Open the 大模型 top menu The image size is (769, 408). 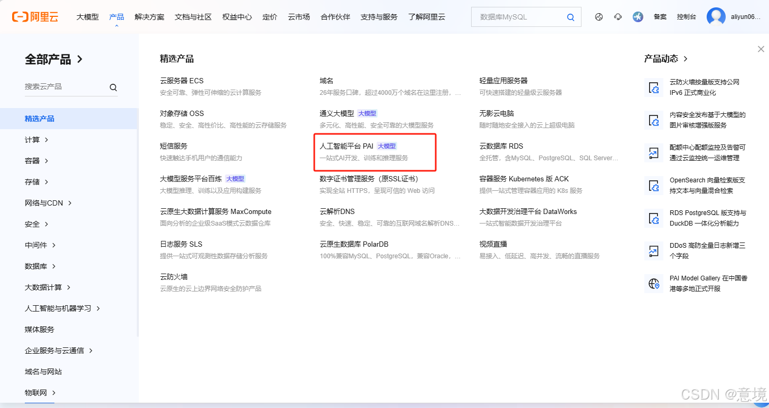click(x=88, y=17)
